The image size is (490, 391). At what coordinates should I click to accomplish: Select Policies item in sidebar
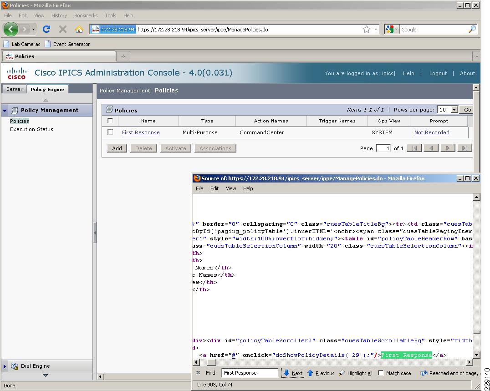(x=20, y=121)
